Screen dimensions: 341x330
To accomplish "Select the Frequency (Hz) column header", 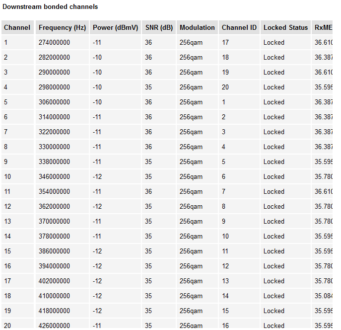I will (x=63, y=28).
